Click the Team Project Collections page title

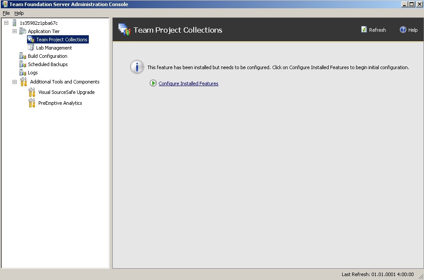178,30
